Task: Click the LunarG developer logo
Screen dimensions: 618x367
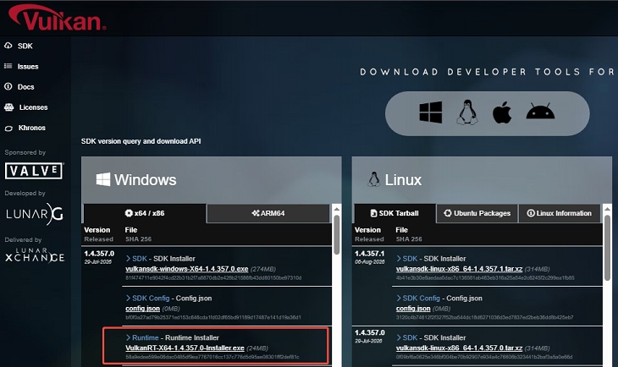Action: pyautogui.click(x=35, y=214)
